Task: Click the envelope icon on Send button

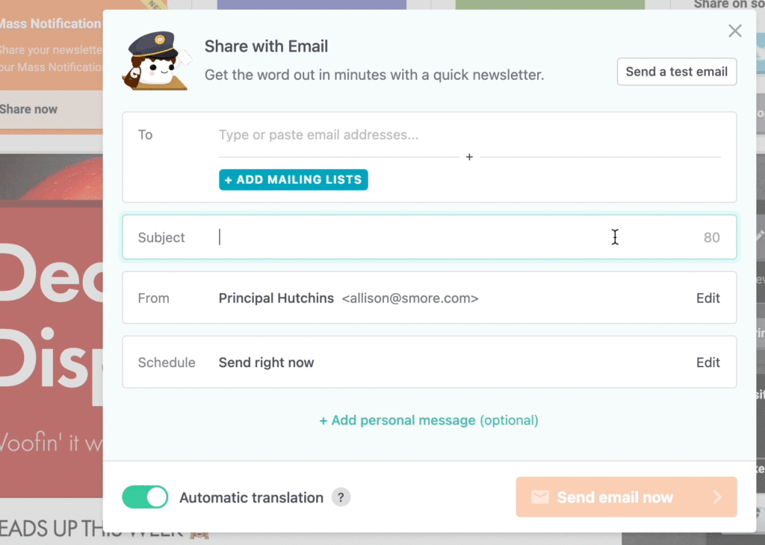Action: [540, 497]
